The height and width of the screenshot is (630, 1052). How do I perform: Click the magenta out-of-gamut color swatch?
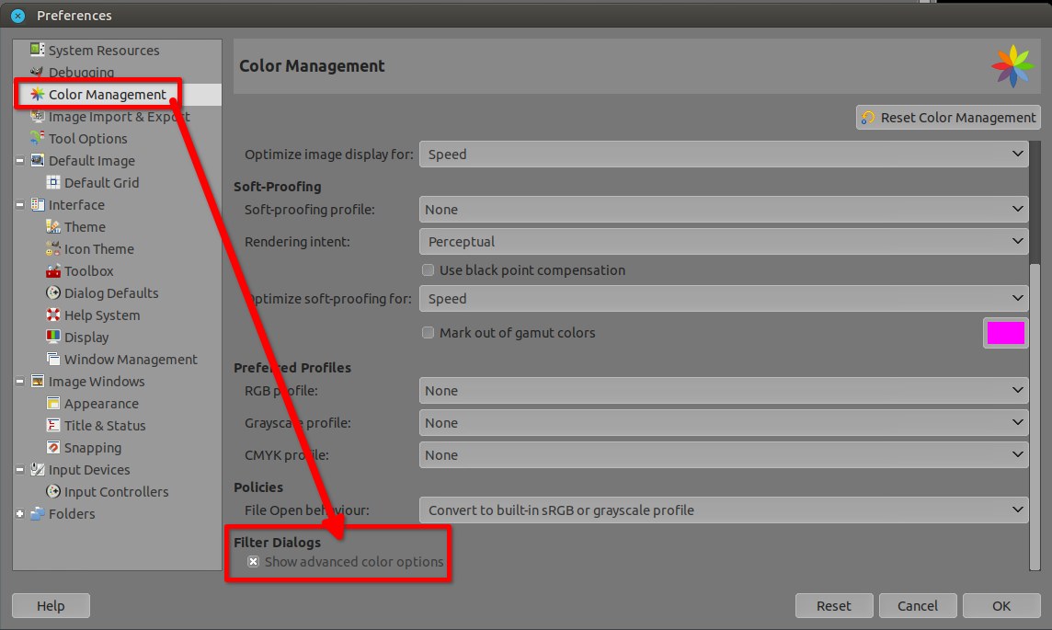[1005, 333]
